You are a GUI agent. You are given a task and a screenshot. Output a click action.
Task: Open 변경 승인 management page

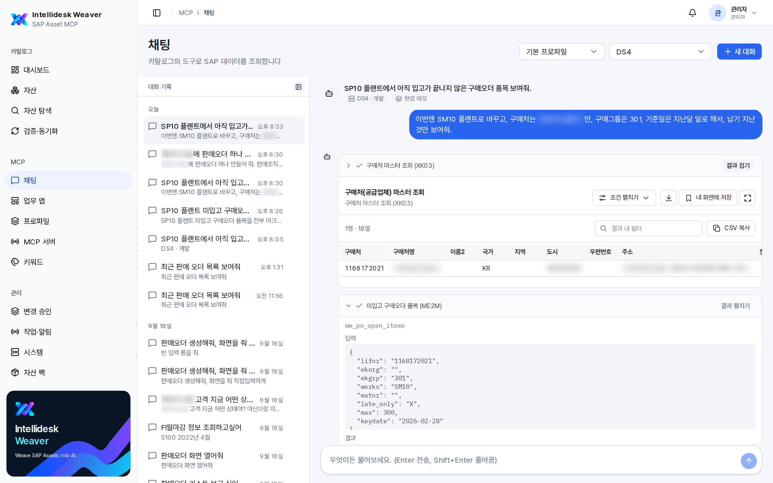pos(68,311)
